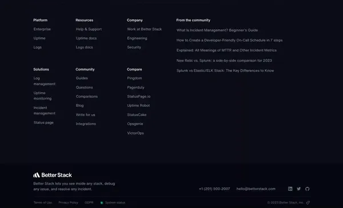The width and height of the screenshot is (343, 208).
Task: Click the © 2023 Better Stack, Inc. text
Action: click(x=286, y=202)
